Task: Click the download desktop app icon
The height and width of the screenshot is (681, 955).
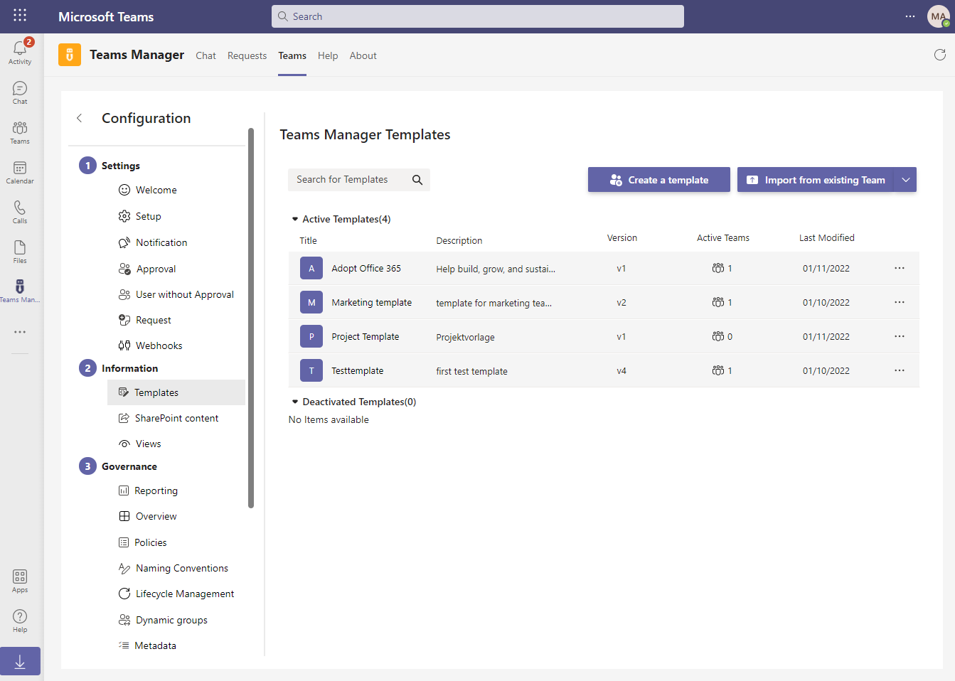Action: 20,661
